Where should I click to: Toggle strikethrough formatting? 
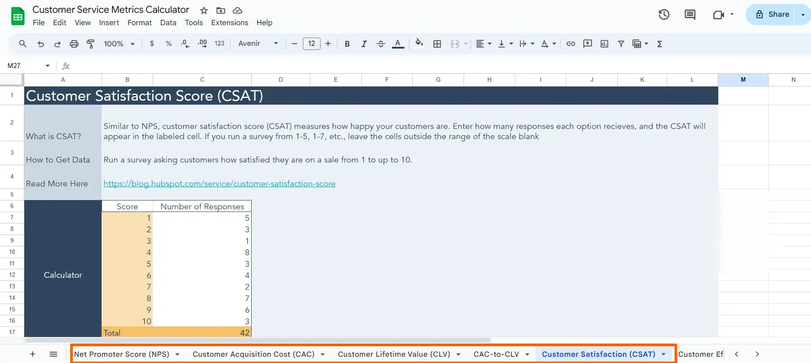pyautogui.click(x=381, y=44)
